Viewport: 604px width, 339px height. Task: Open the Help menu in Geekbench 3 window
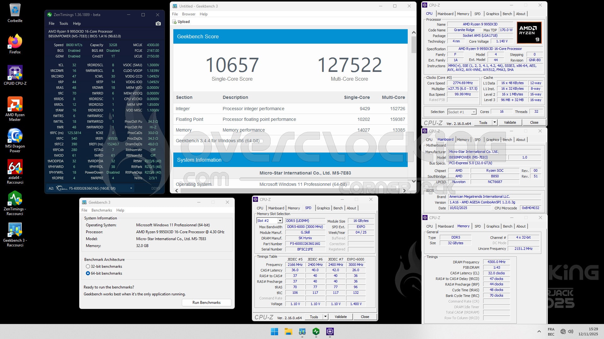tap(120, 210)
